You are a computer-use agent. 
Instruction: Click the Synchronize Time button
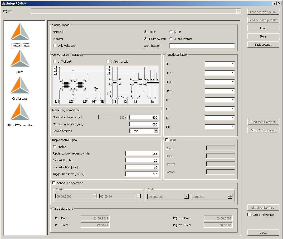[263, 208]
